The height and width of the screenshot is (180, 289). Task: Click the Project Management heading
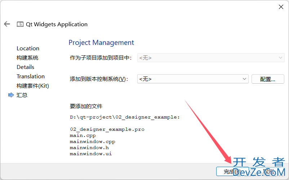pyautogui.click(x=101, y=43)
